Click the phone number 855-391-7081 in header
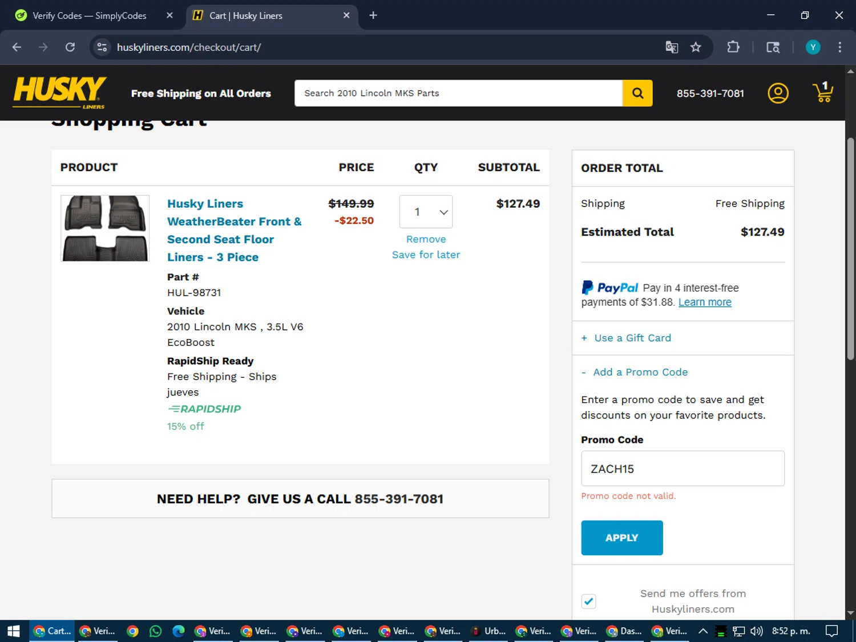Image resolution: width=856 pixels, height=642 pixels. tap(710, 93)
